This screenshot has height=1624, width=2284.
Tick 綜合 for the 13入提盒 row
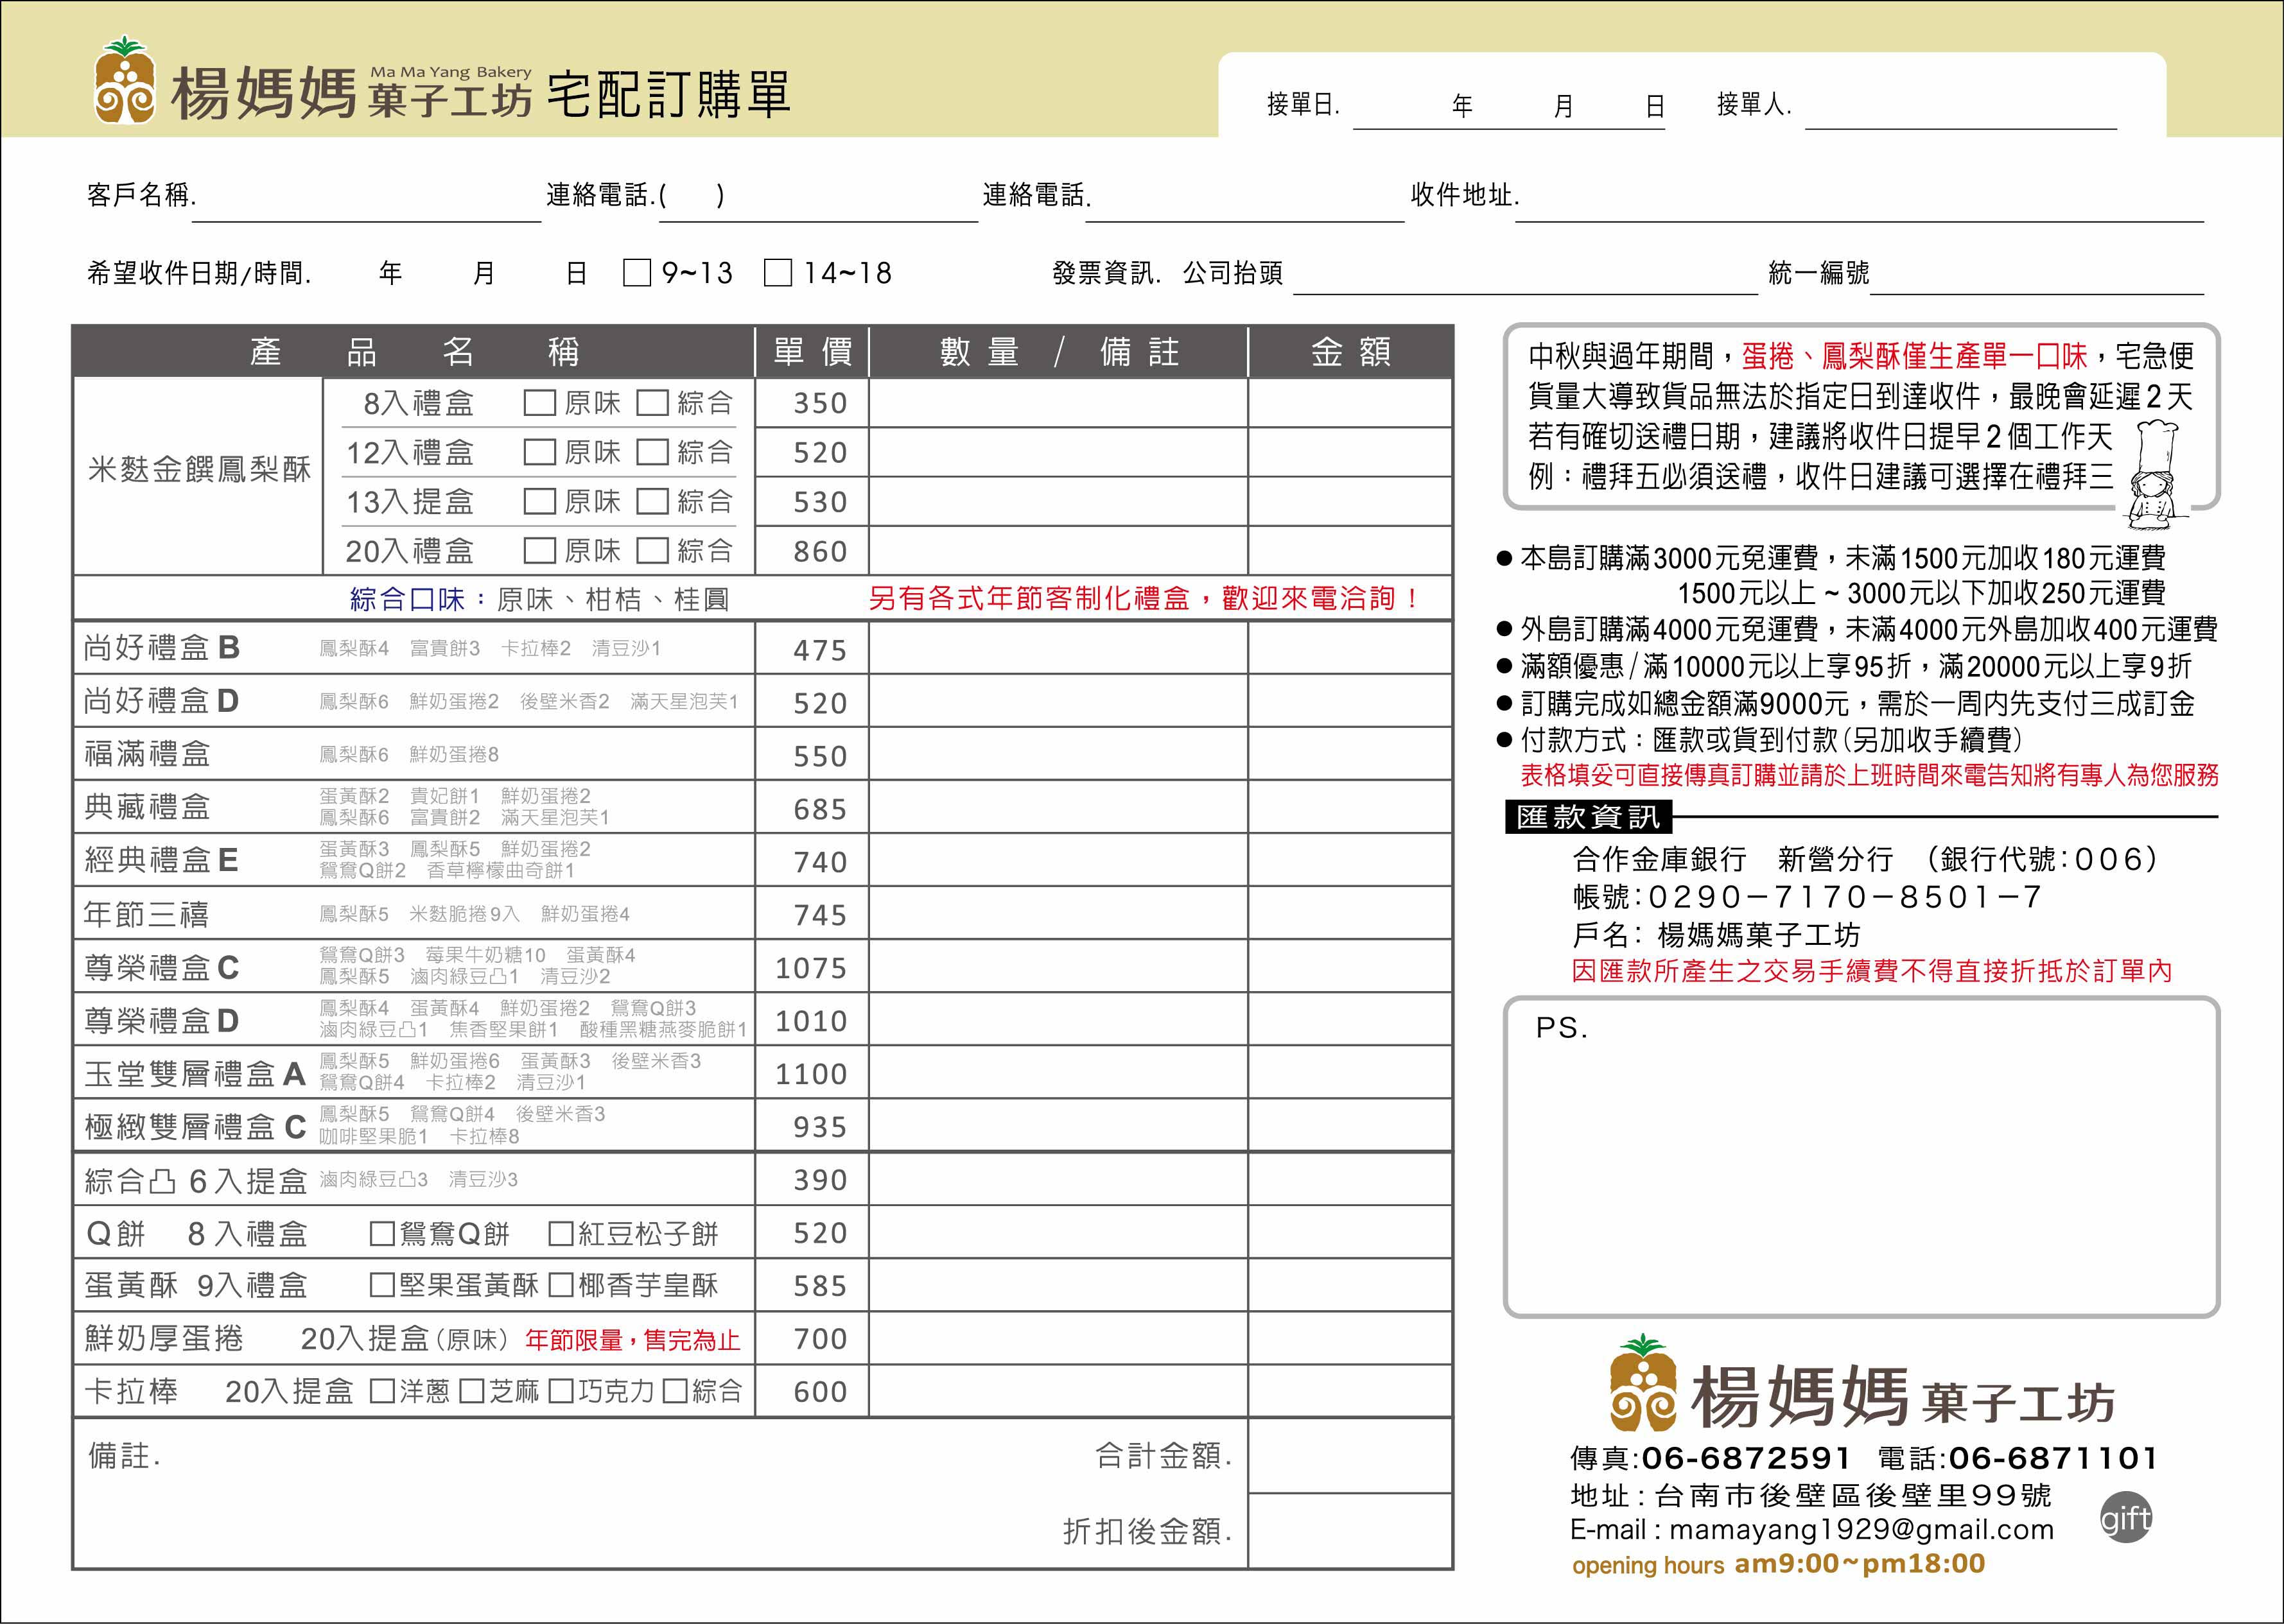pyautogui.click(x=652, y=501)
